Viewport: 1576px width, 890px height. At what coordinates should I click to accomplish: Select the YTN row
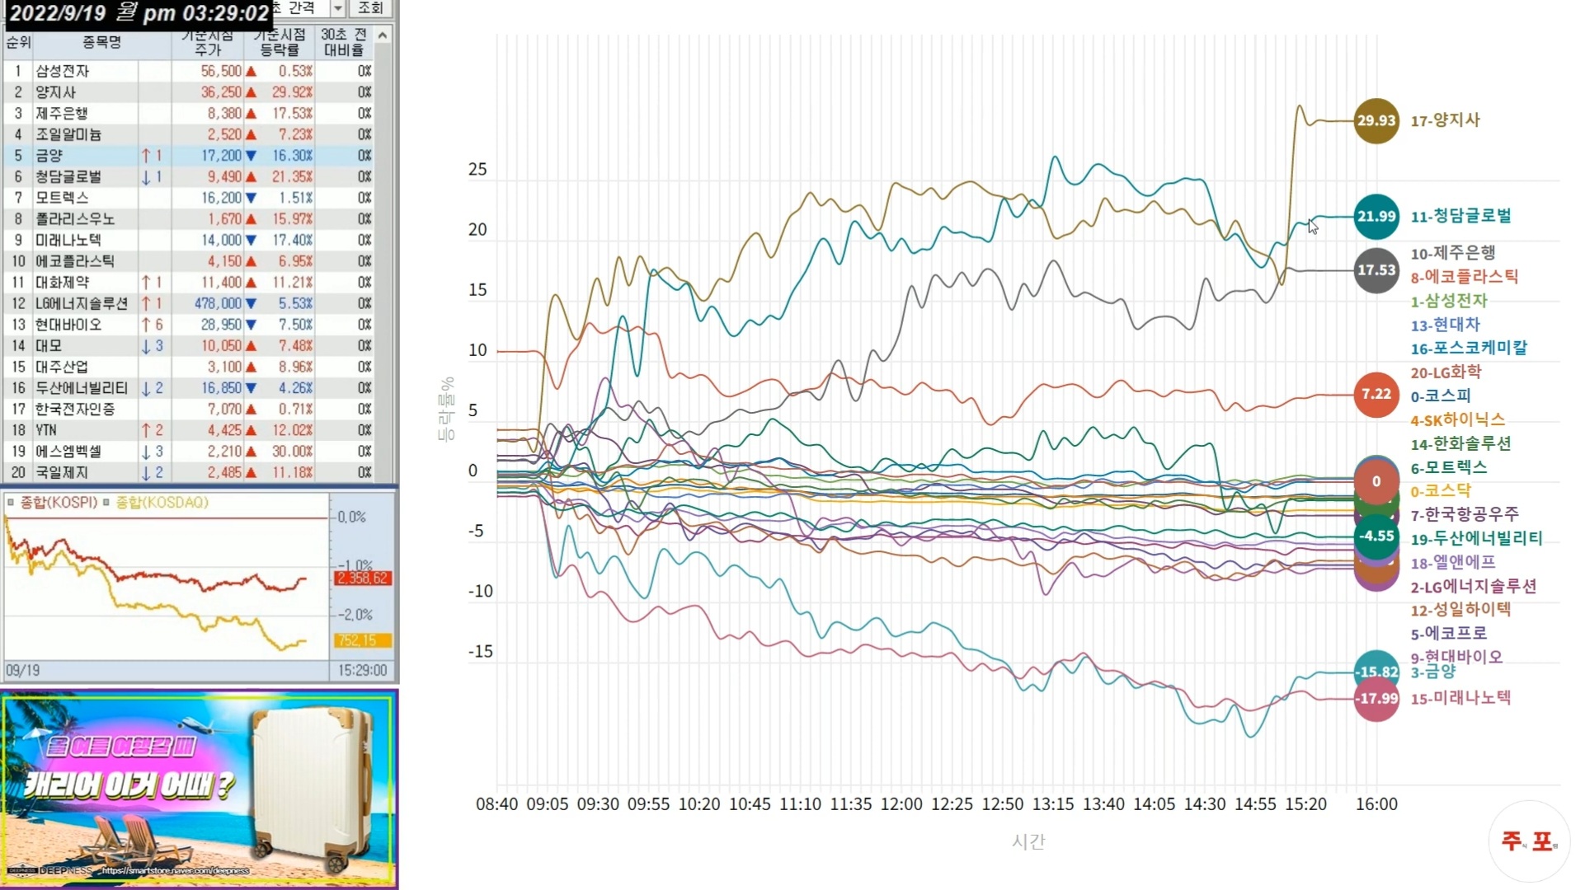click(189, 430)
